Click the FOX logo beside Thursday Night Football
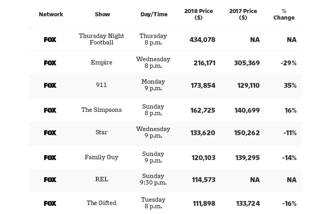Viewport: 331px width, 214px height. pos(50,40)
